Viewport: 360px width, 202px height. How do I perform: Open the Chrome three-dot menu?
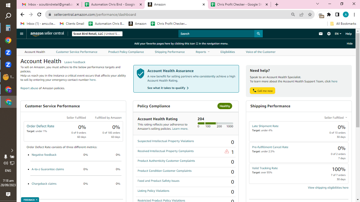click(x=354, y=14)
